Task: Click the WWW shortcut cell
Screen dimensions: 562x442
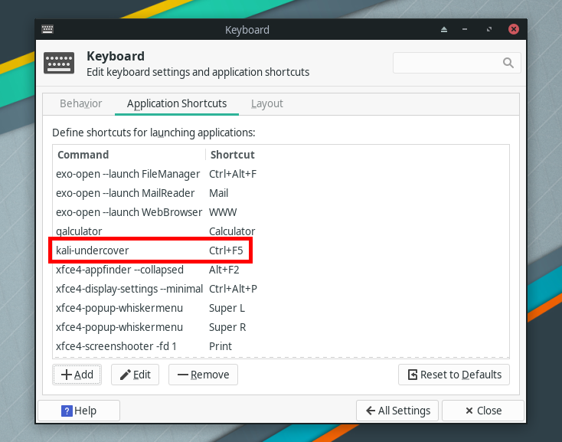Action: (223, 212)
